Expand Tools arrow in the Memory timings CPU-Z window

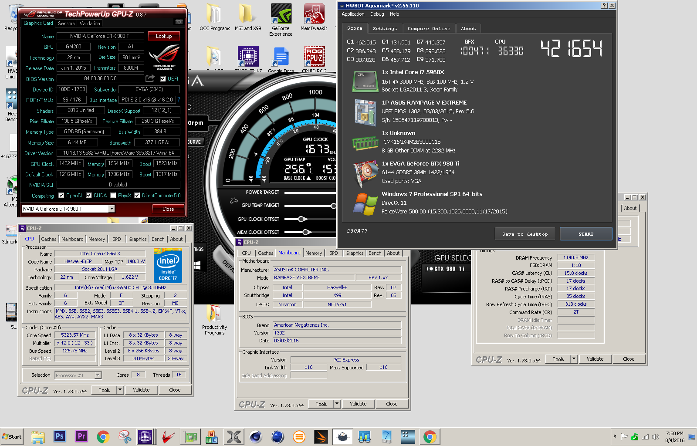[x=574, y=359]
